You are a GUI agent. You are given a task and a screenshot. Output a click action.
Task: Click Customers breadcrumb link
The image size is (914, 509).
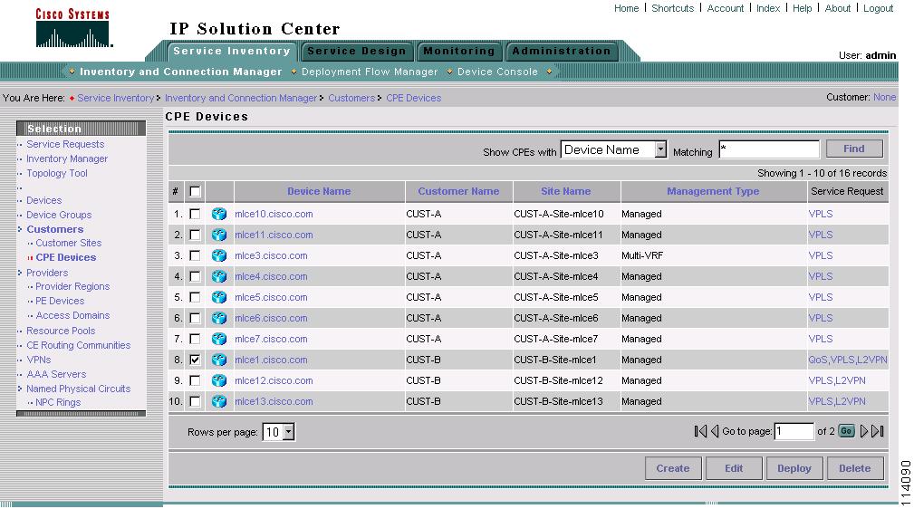pyautogui.click(x=351, y=98)
